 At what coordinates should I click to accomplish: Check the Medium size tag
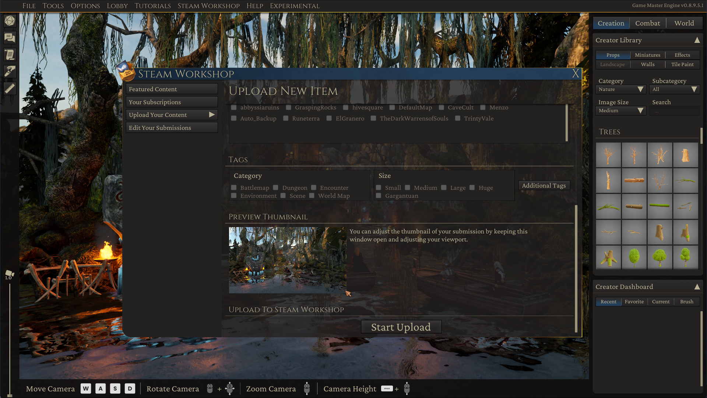pyautogui.click(x=408, y=188)
